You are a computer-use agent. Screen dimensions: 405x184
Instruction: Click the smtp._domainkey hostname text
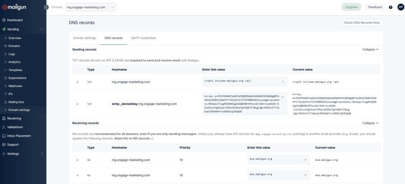pyautogui.click(x=144, y=104)
